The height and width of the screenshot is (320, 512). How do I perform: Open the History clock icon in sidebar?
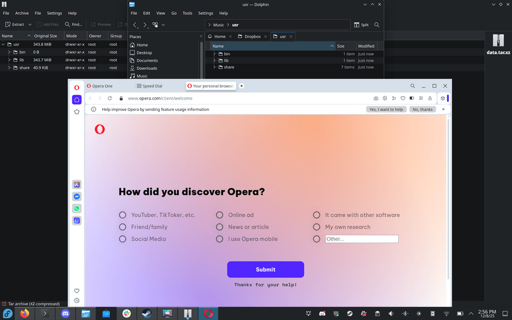(77, 301)
